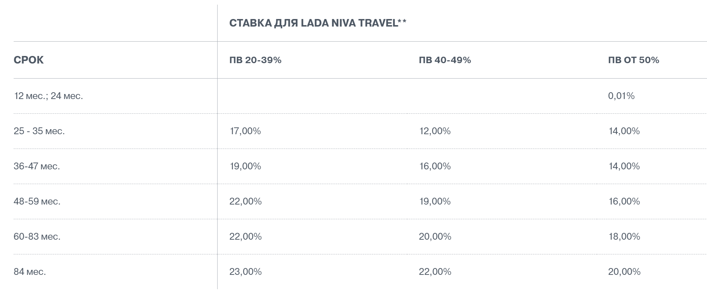Click the 17,00% rate cell
Image resolution: width=707 pixels, height=291 pixels.
(245, 131)
